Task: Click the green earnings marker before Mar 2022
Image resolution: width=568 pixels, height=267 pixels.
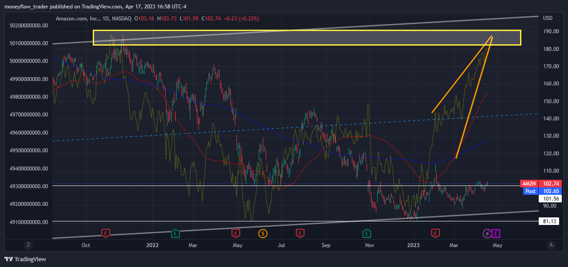Action: [176, 232]
